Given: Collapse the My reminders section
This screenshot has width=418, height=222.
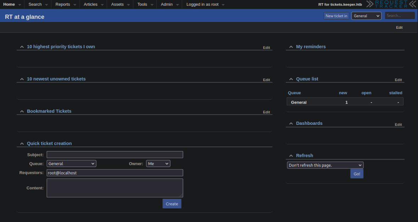Looking at the screenshot, I should click(x=291, y=47).
